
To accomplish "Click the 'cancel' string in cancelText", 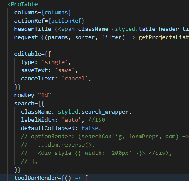I will point(75,79).
